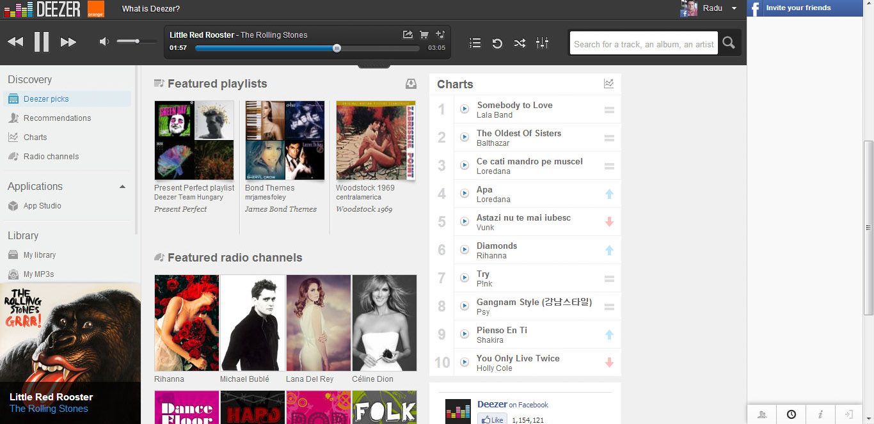874x424 pixels.
Task: Toggle shuffle playback mode
Action: point(520,43)
